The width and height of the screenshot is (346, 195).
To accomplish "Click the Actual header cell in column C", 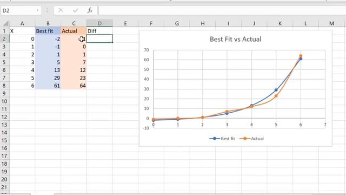I will (x=74, y=31).
